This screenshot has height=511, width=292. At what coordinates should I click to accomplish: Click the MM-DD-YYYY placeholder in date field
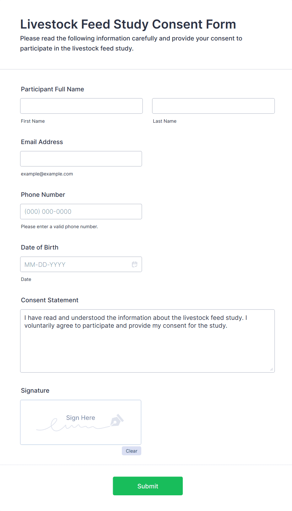coord(45,265)
